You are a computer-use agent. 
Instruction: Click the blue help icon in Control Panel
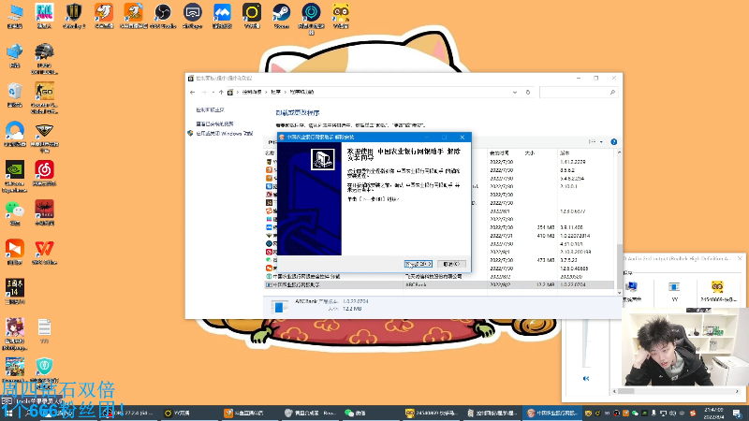(x=614, y=142)
